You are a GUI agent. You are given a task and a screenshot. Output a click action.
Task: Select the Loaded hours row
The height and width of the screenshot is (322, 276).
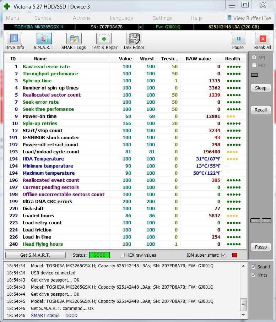[x=125, y=215]
